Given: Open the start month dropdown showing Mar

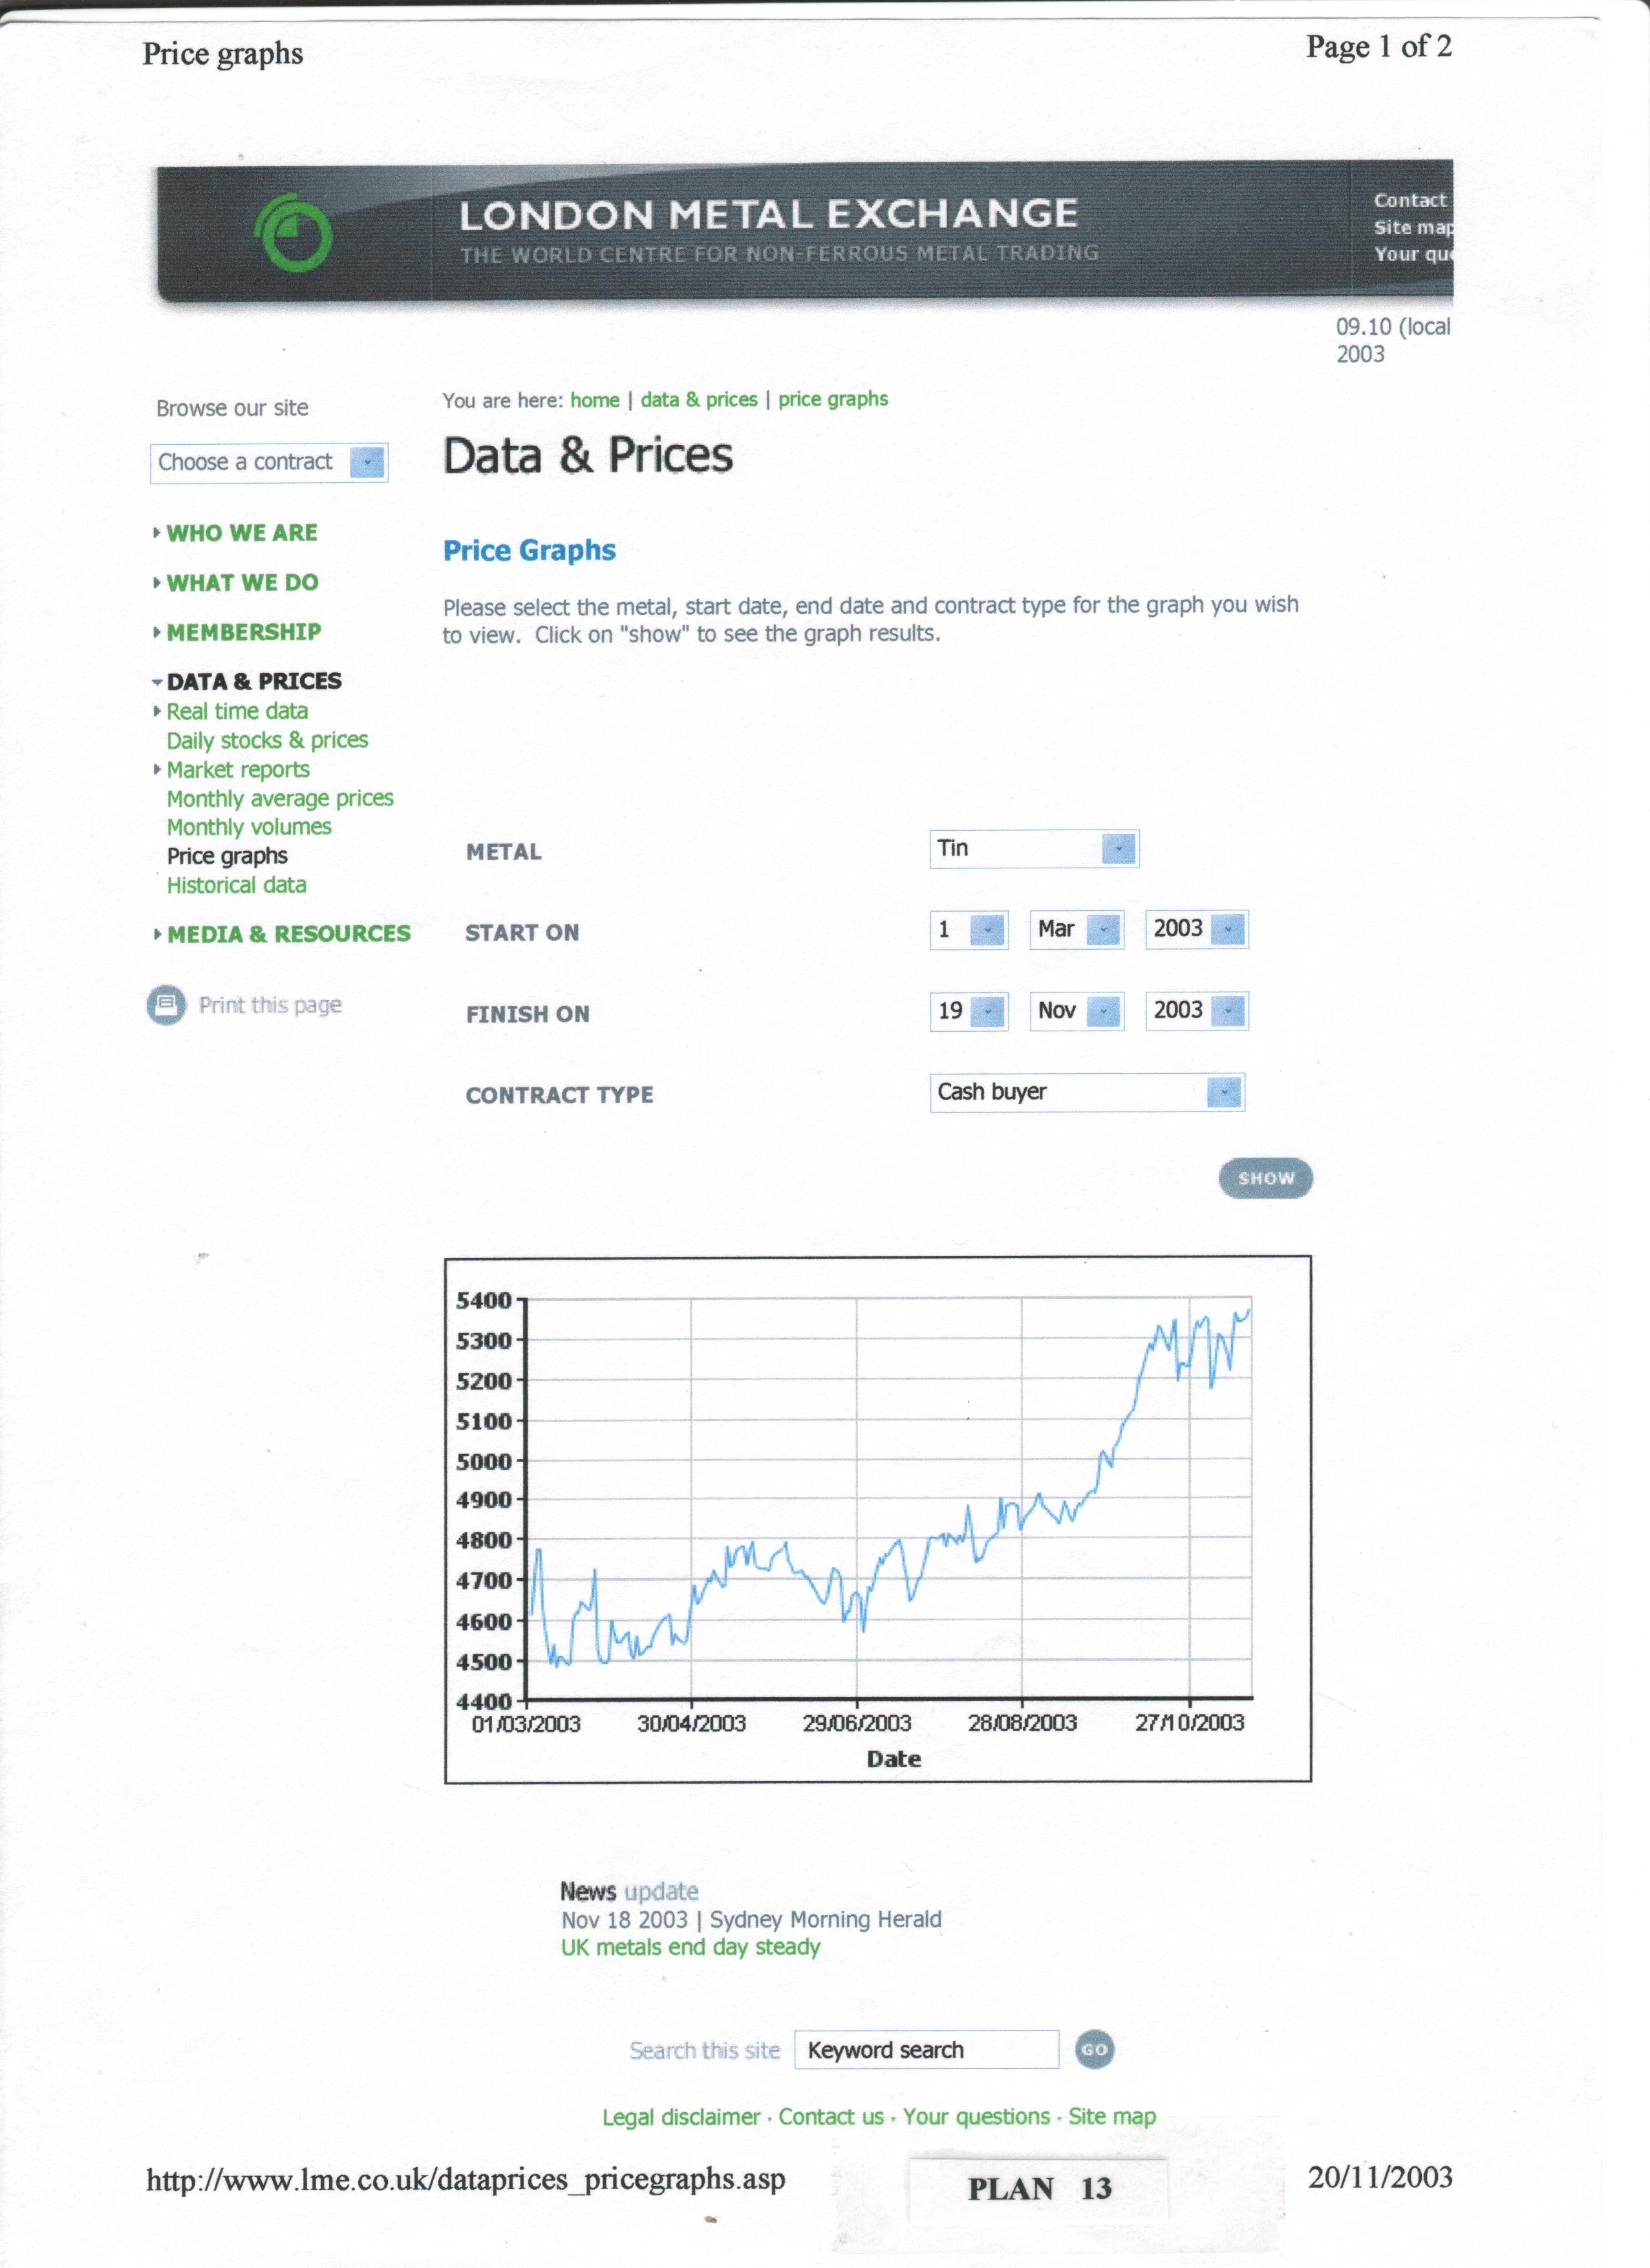Looking at the screenshot, I should 1103,929.
